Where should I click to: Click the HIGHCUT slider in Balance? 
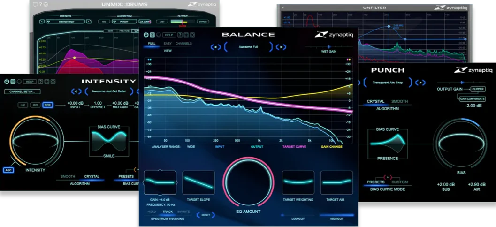[x=337, y=215]
